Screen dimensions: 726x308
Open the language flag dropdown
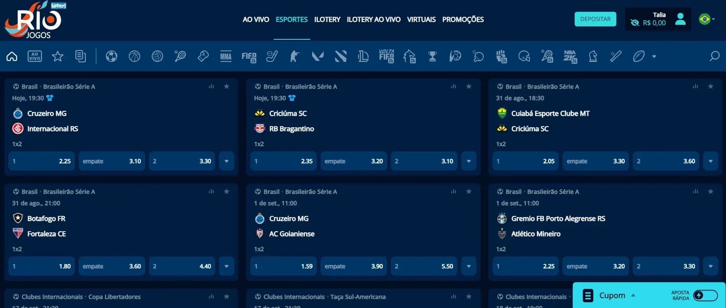tap(707, 19)
